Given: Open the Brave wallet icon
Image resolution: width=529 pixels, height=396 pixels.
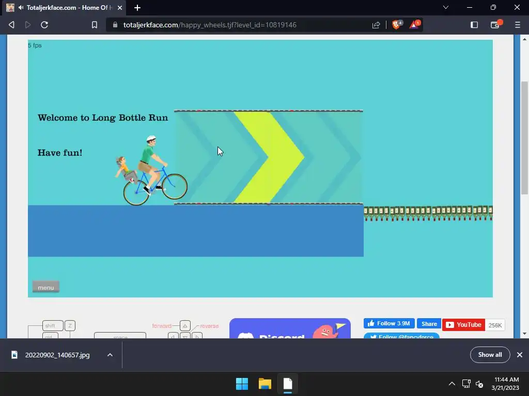Looking at the screenshot, I should click(495, 24).
